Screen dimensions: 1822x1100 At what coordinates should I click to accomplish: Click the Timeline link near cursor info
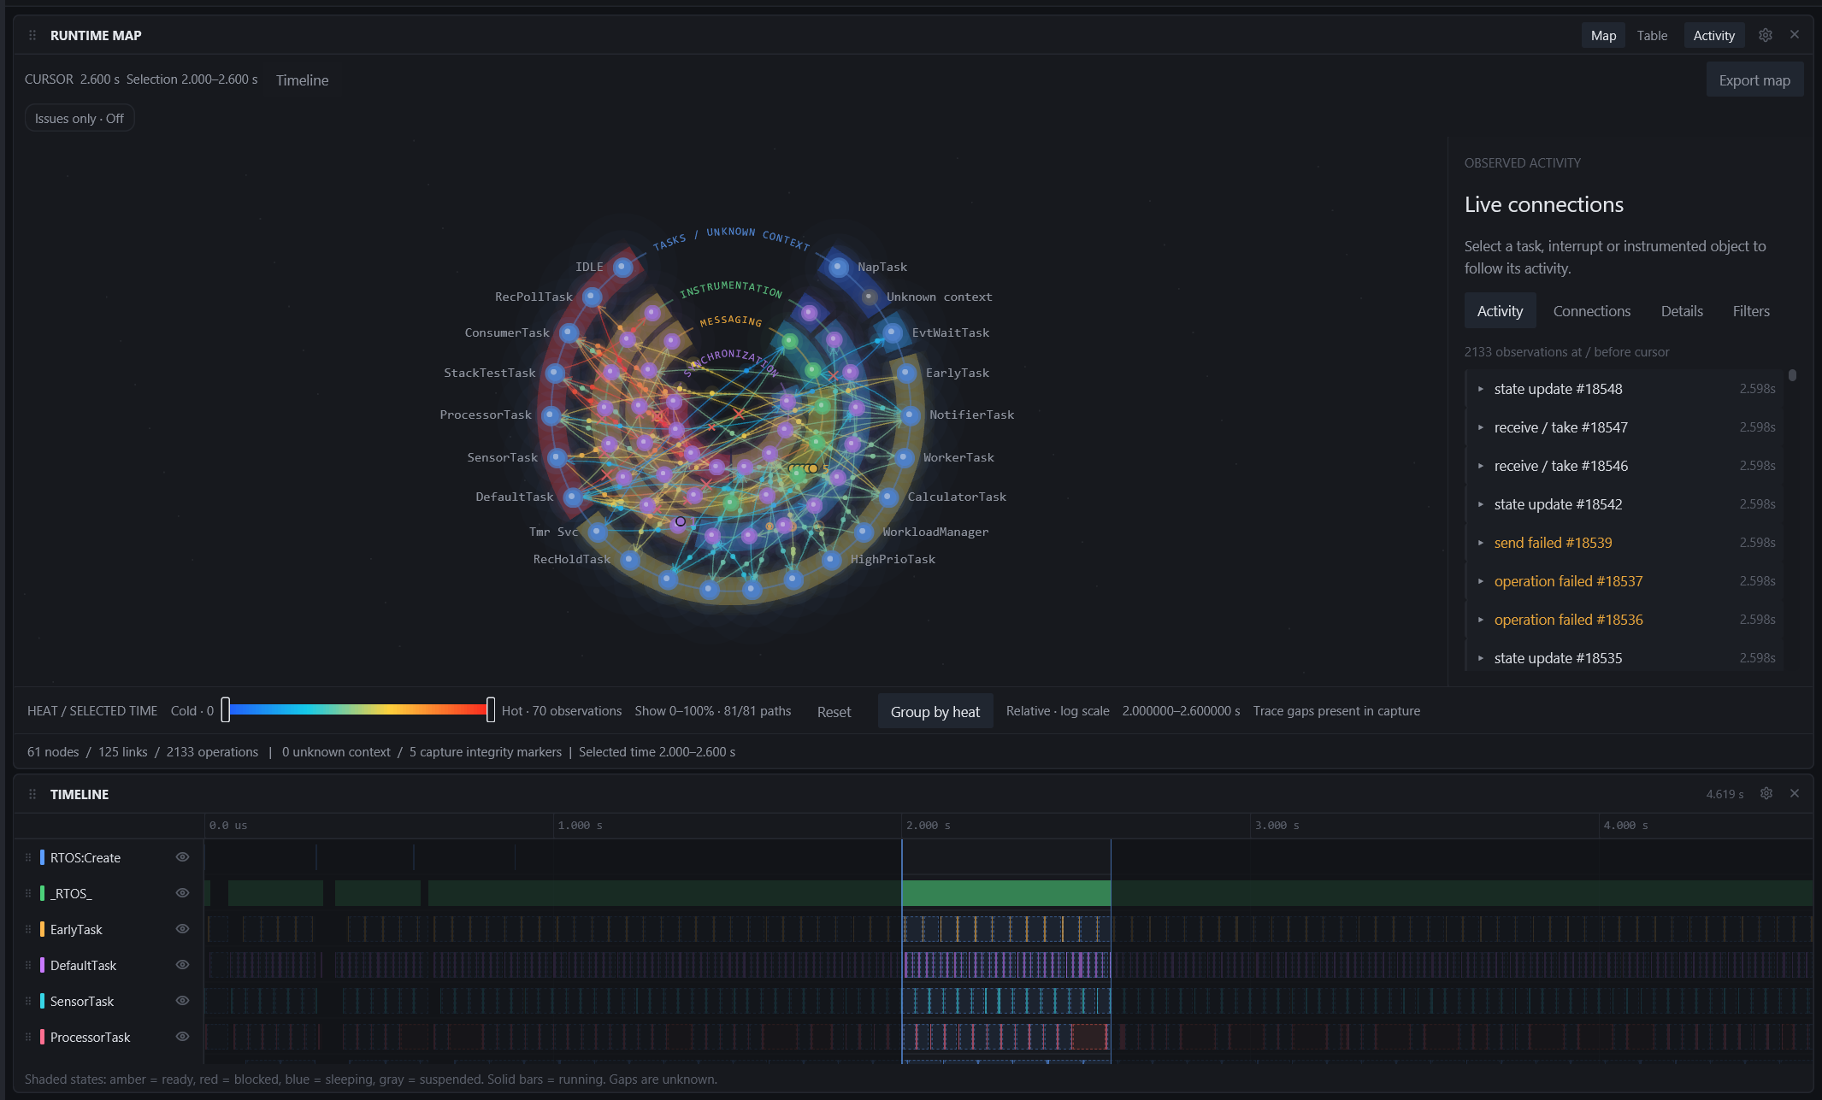pos(302,80)
